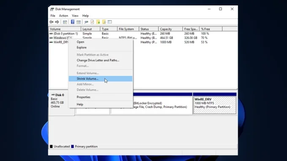This screenshot has width=287, height=161.
Task: Click the 464.51 GB capacity cell
Action: point(166,38)
